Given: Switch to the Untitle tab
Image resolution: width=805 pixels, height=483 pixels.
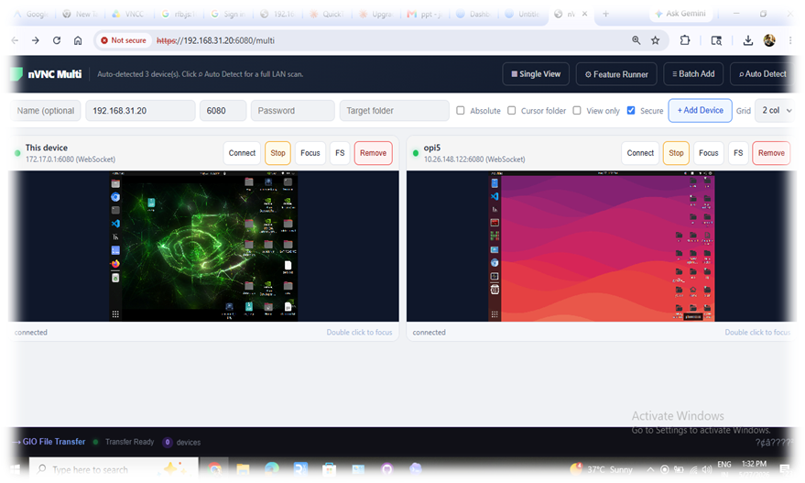Looking at the screenshot, I should click(524, 14).
